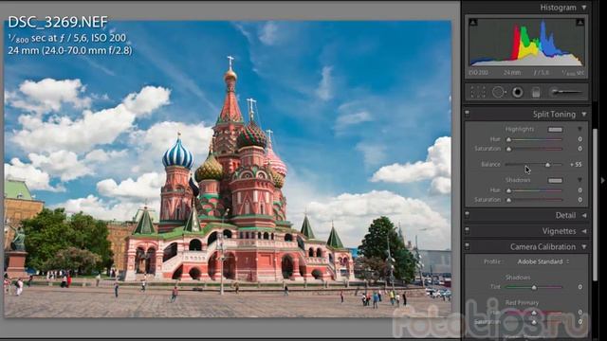This screenshot has height=341, width=607.
Task: Click the '24 mm' text under histogram
Action: tap(512, 72)
